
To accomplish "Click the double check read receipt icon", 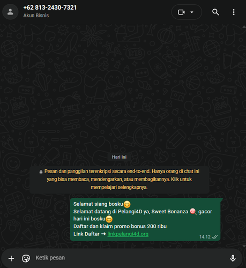I will tap(215, 237).
